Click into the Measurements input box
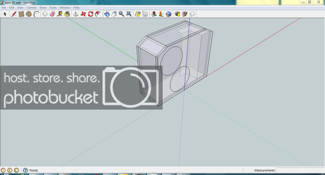325x175 pixels. [300, 170]
